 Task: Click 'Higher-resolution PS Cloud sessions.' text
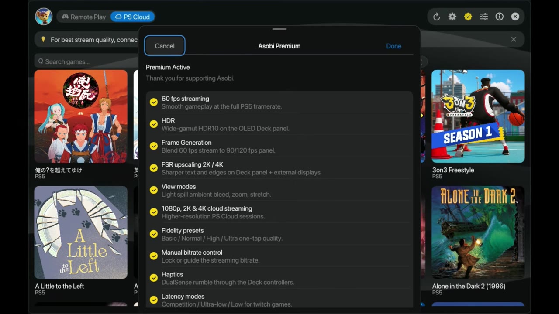213,216
